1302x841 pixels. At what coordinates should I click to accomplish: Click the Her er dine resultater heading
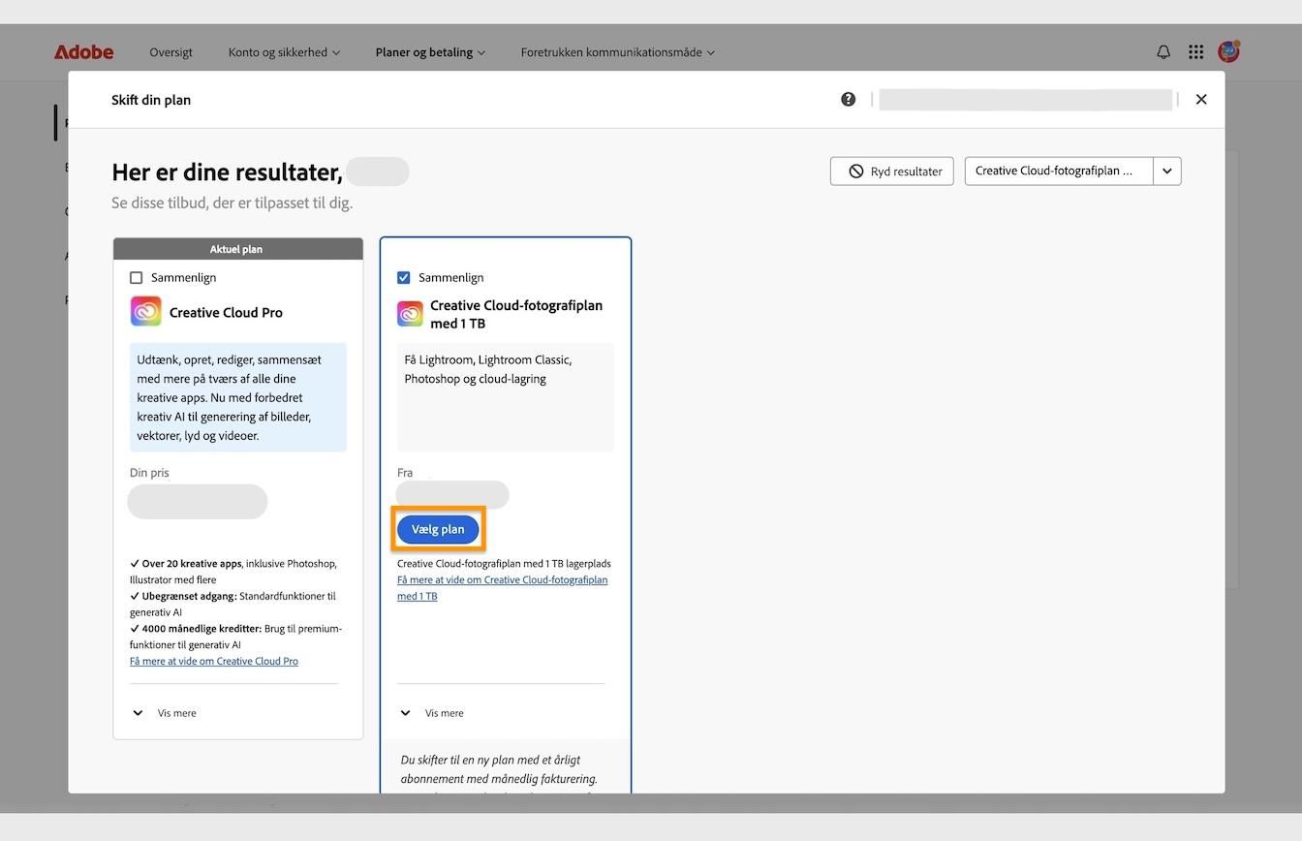tap(227, 172)
